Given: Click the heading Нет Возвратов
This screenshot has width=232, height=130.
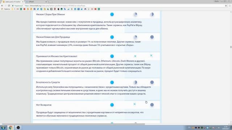Looking at the screenshot, I should (x=44, y=105).
